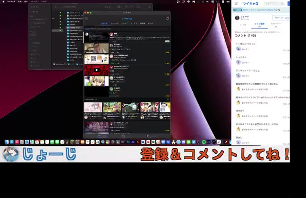The image size is (306, 198).
Task: Switch to the ライブ履歴 tab
Action: [x=259, y=24]
